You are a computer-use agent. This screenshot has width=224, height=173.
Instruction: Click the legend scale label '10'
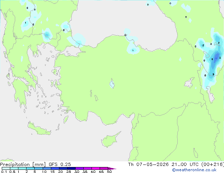pos(44,172)
